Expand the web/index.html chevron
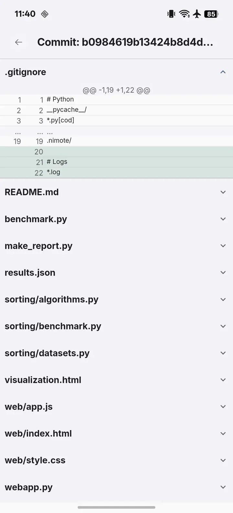 click(x=223, y=433)
